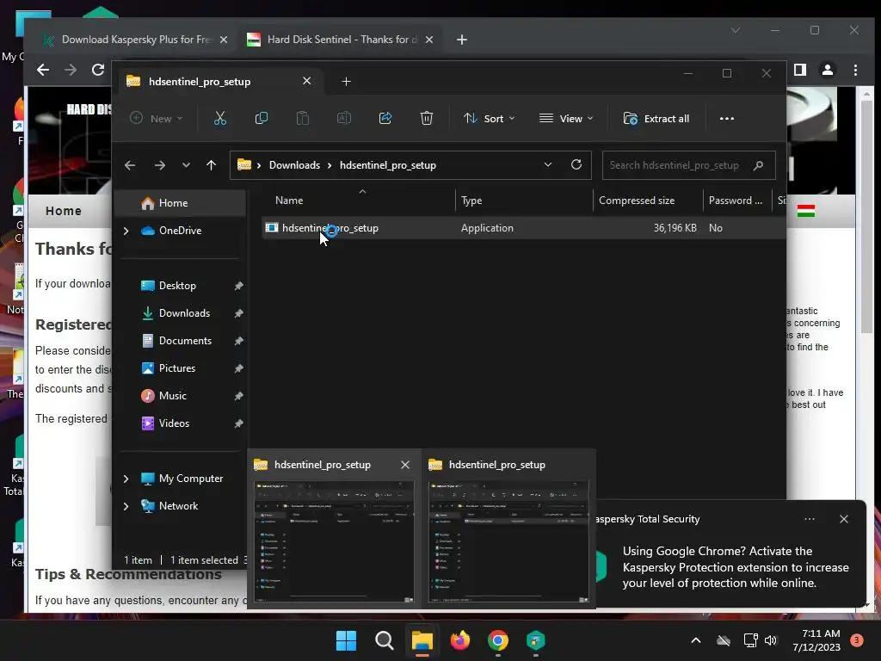Open Chrome side panel icon
Image resolution: width=881 pixels, height=661 pixels.
pyautogui.click(x=800, y=70)
